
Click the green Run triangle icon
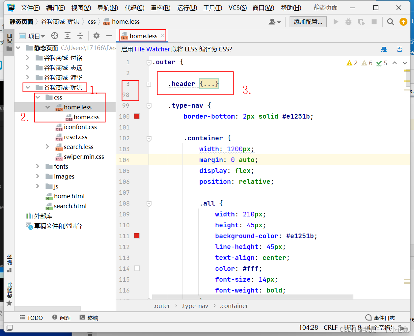tap(336, 22)
